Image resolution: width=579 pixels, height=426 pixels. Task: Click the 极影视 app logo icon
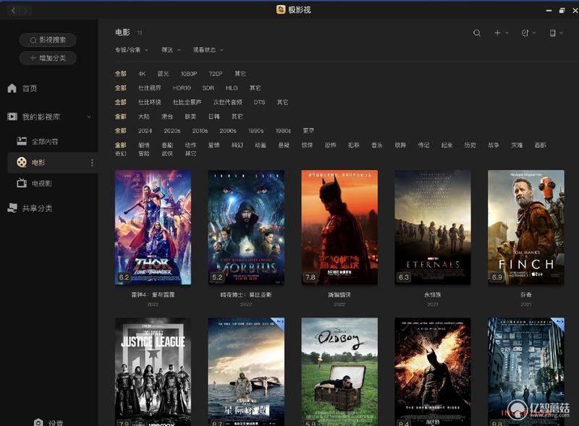pyautogui.click(x=281, y=9)
